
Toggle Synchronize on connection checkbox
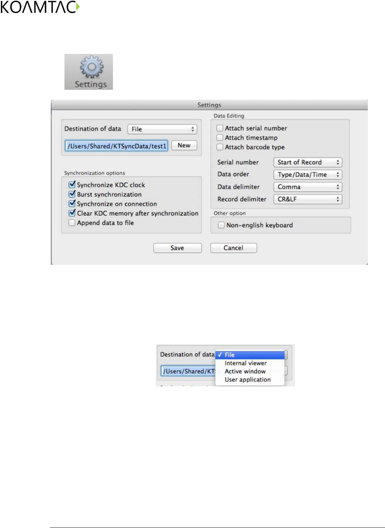72,204
